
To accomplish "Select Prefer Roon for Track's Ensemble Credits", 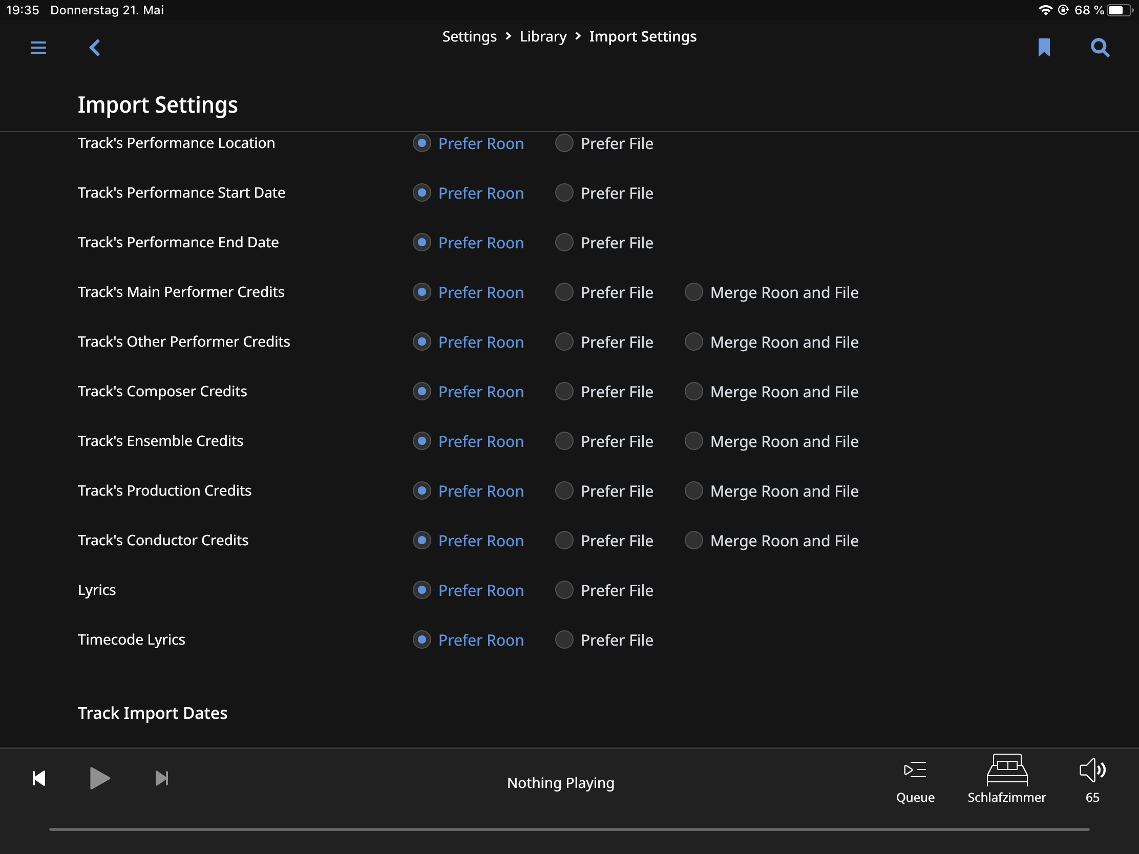I will 468,441.
